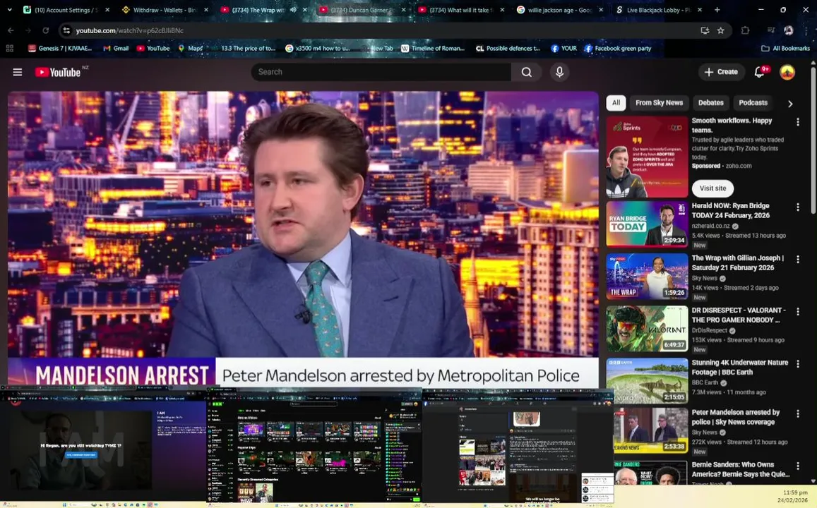The width and height of the screenshot is (817, 508).
Task: Switch to willie jackson age Google tab
Action: (x=559, y=10)
